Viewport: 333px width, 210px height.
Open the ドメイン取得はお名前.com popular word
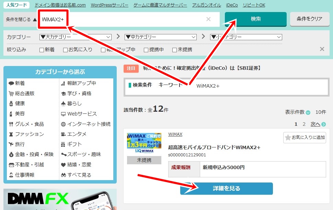60,5
